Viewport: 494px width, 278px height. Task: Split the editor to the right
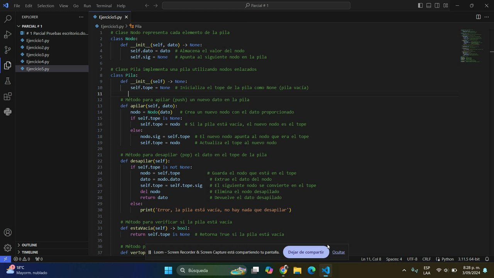coord(478,17)
